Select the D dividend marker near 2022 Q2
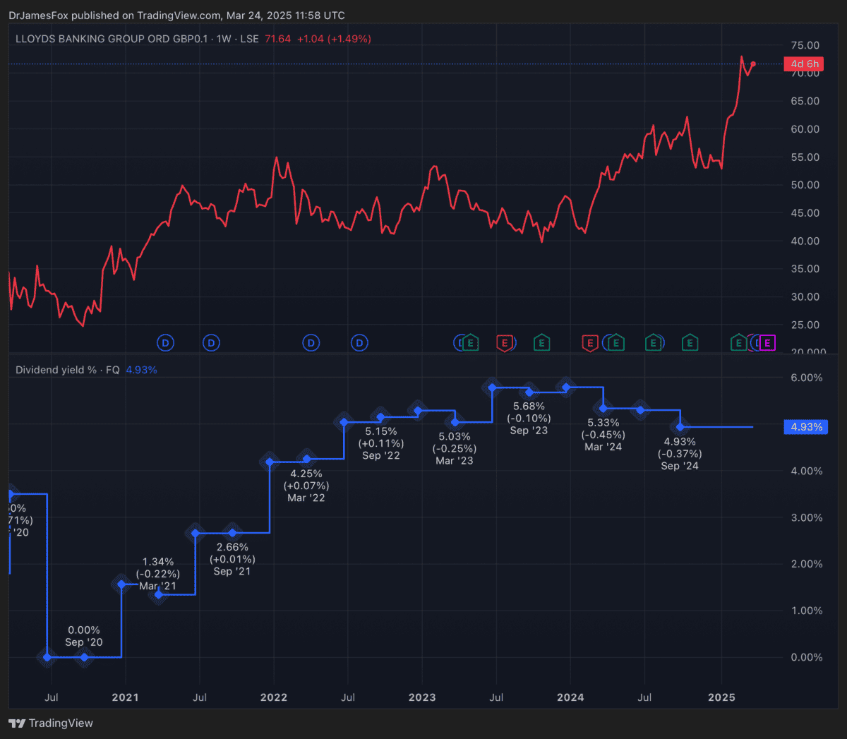 (311, 343)
